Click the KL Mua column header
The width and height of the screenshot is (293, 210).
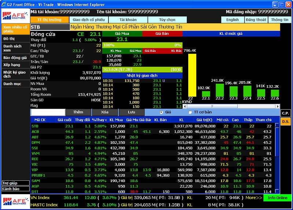click(x=116, y=120)
